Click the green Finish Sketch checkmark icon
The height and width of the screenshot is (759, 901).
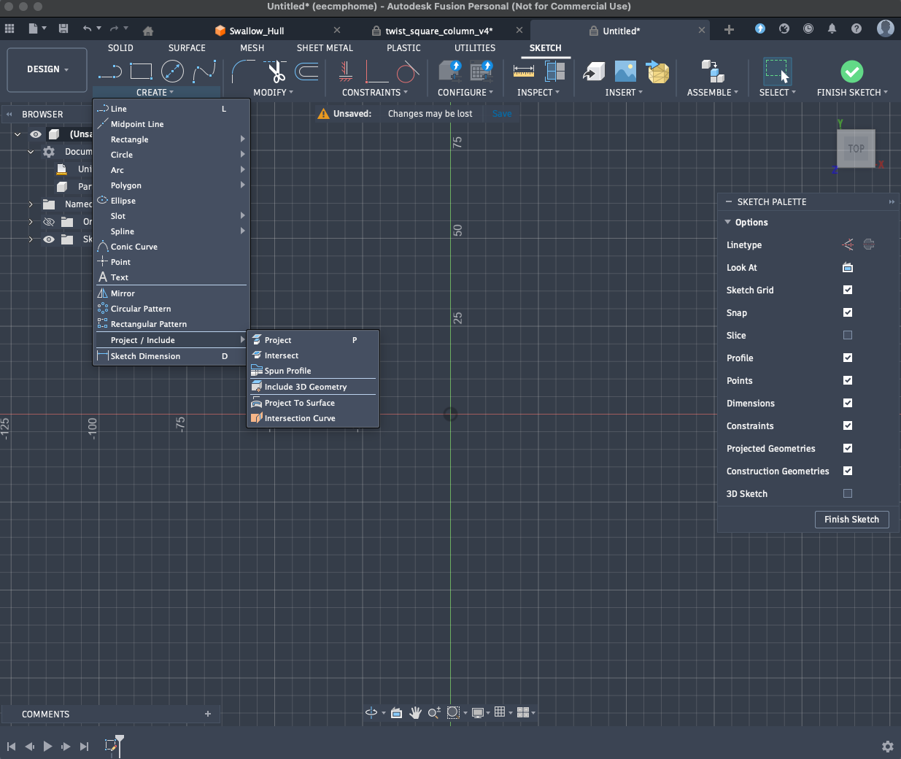[851, 71]
